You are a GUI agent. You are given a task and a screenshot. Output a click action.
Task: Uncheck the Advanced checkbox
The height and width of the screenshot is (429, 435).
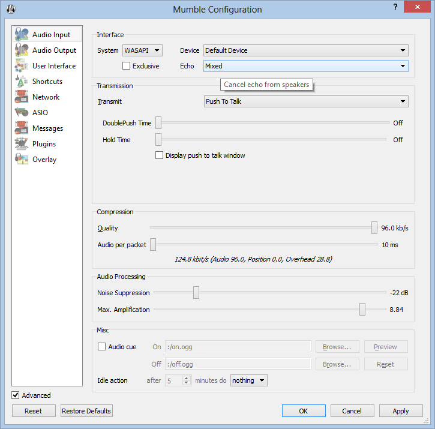pos(16,395)
